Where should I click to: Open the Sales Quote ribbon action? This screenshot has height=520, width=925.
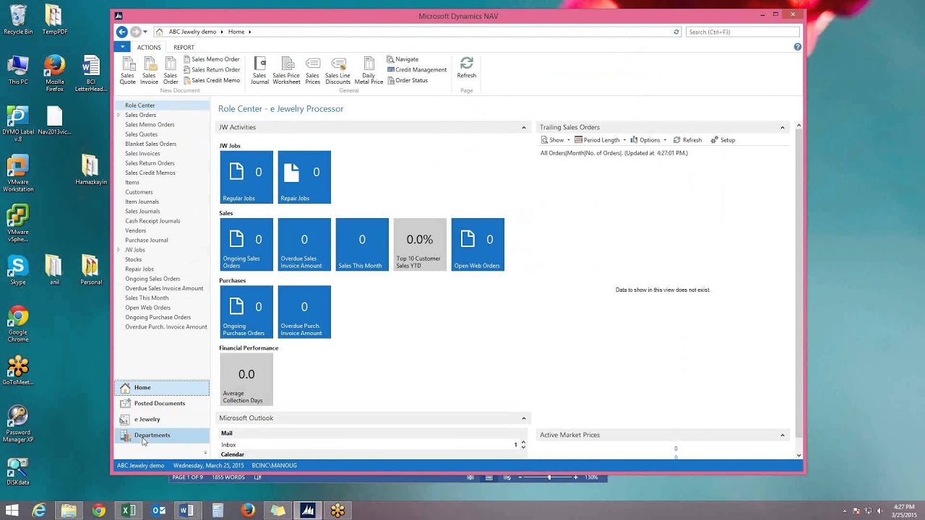click(127, 71)
